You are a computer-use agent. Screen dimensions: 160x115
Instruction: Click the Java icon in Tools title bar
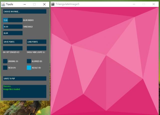[x=3, y=4]
